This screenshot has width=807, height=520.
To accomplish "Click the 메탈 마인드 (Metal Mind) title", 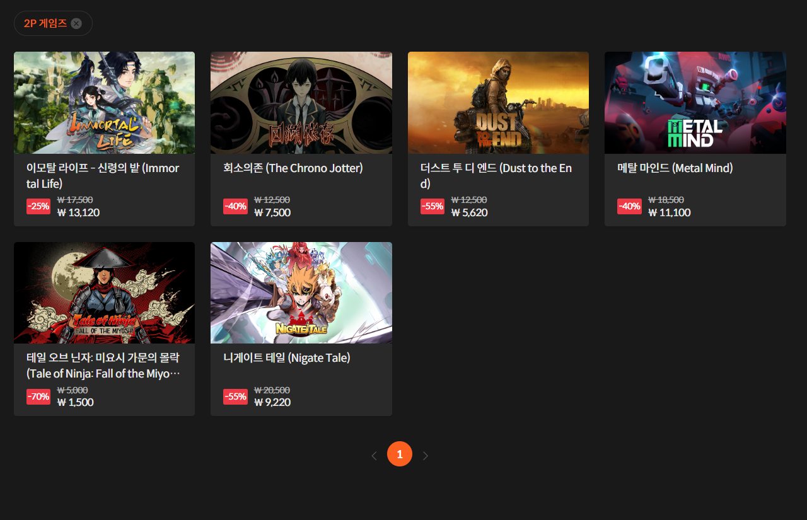I will (675, 168).
